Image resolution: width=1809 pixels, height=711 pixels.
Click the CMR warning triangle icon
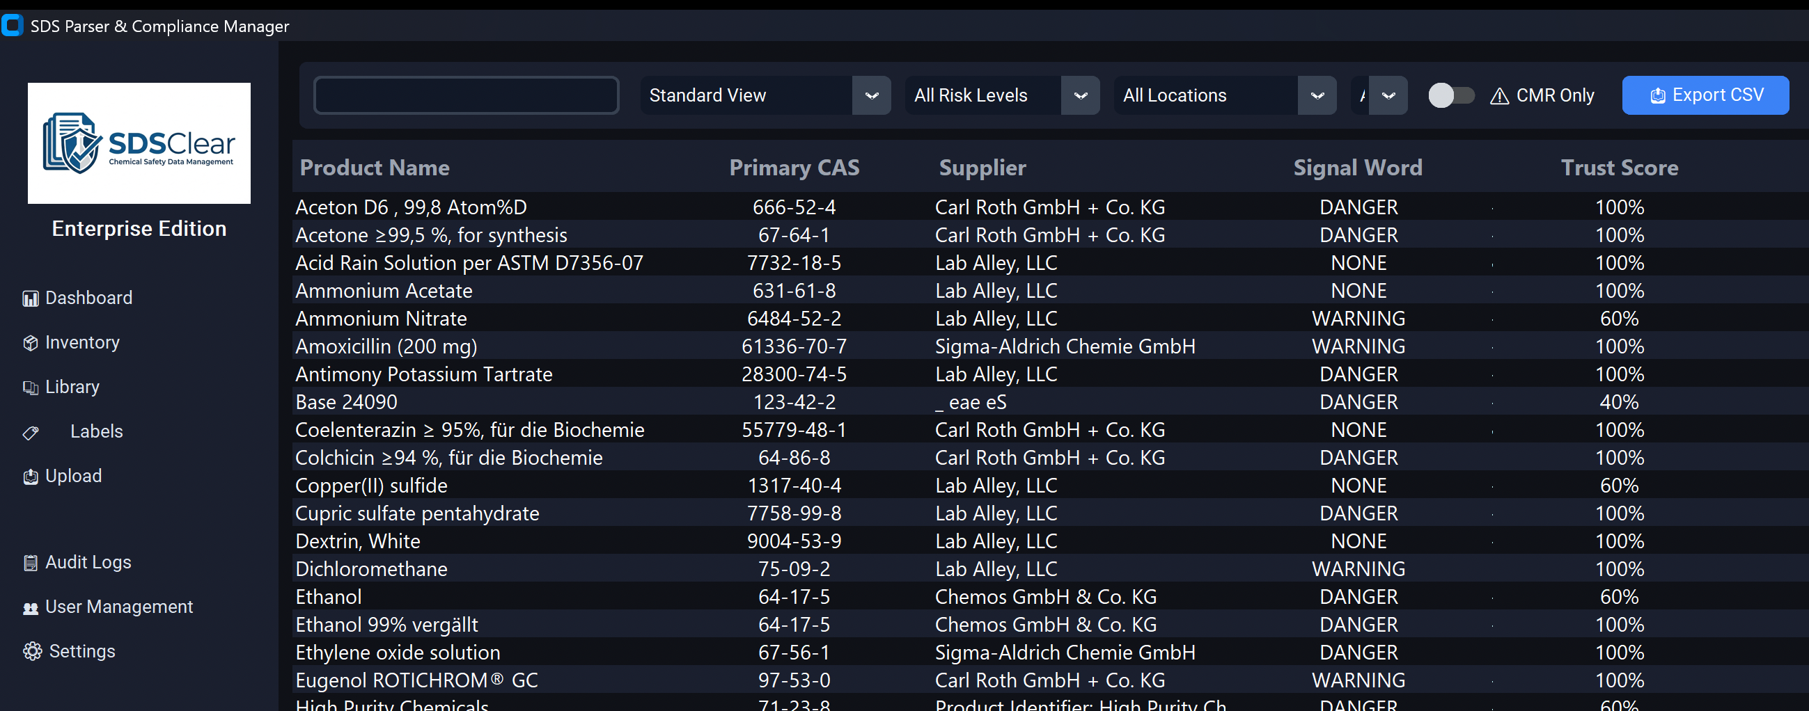coord(1498,96)
